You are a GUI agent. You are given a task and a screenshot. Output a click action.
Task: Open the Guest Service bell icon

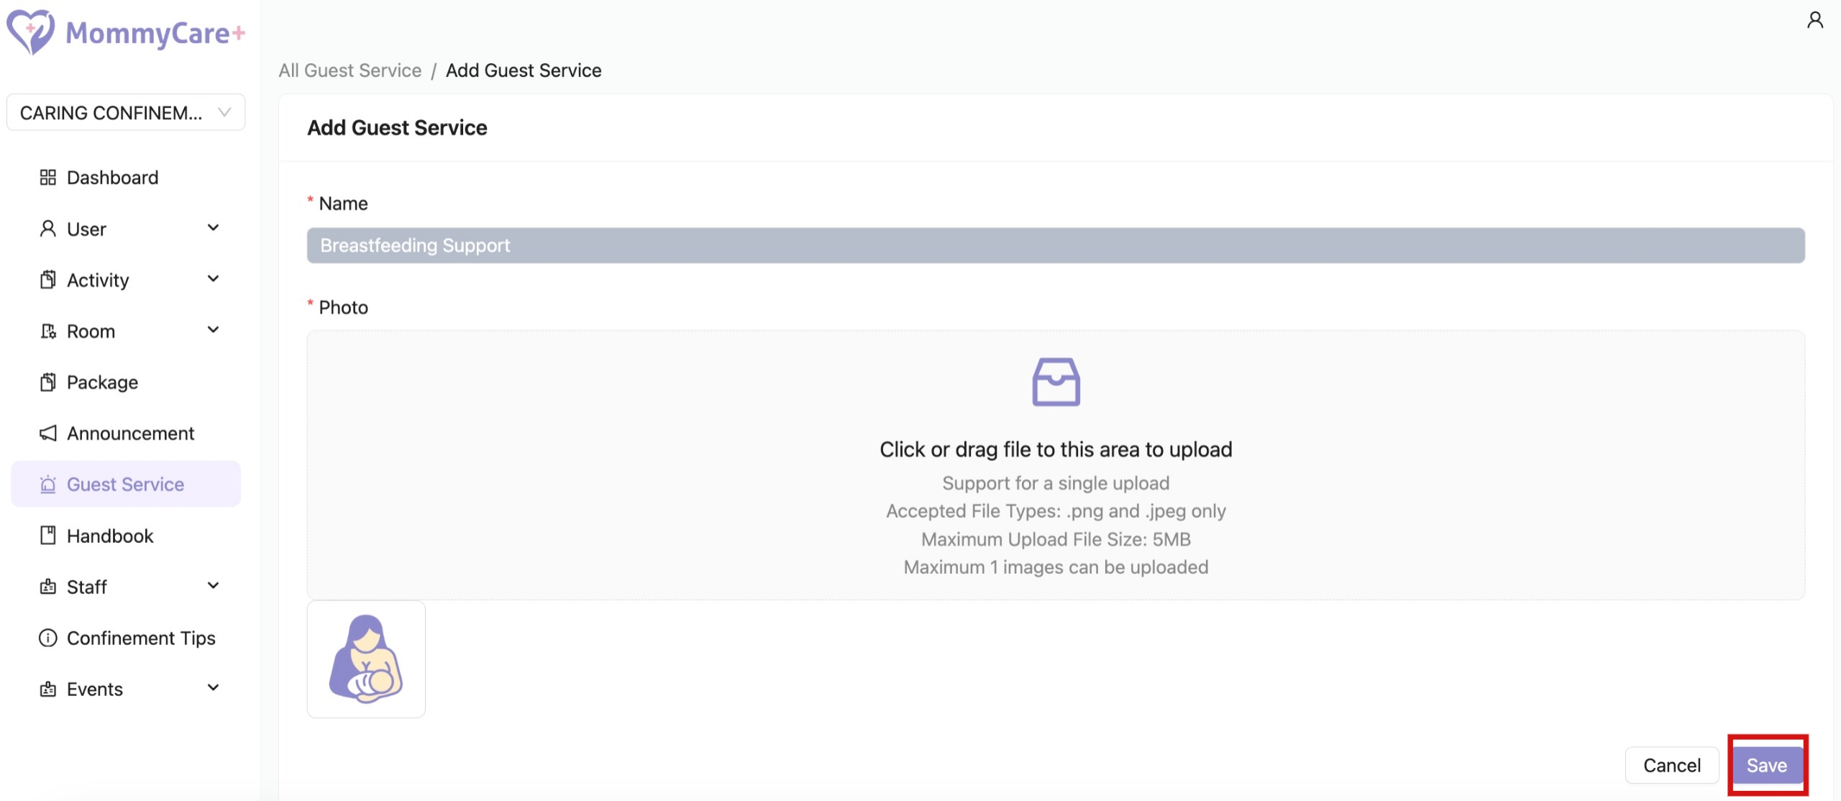point(47,484)
